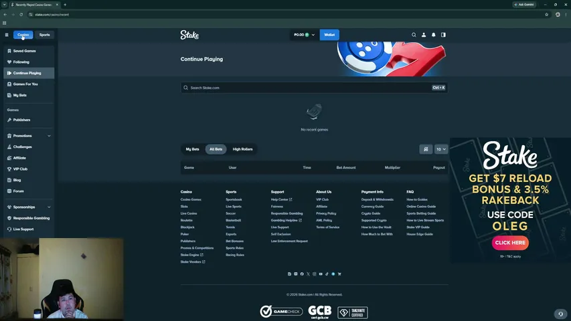Open footer Stake Engine link
This screenshot has height=321, width=571.
(x=191, y=255)
